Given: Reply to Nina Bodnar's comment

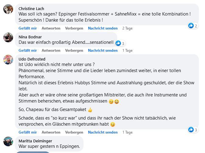Looking at the screenshot, I should coord(51,50).
